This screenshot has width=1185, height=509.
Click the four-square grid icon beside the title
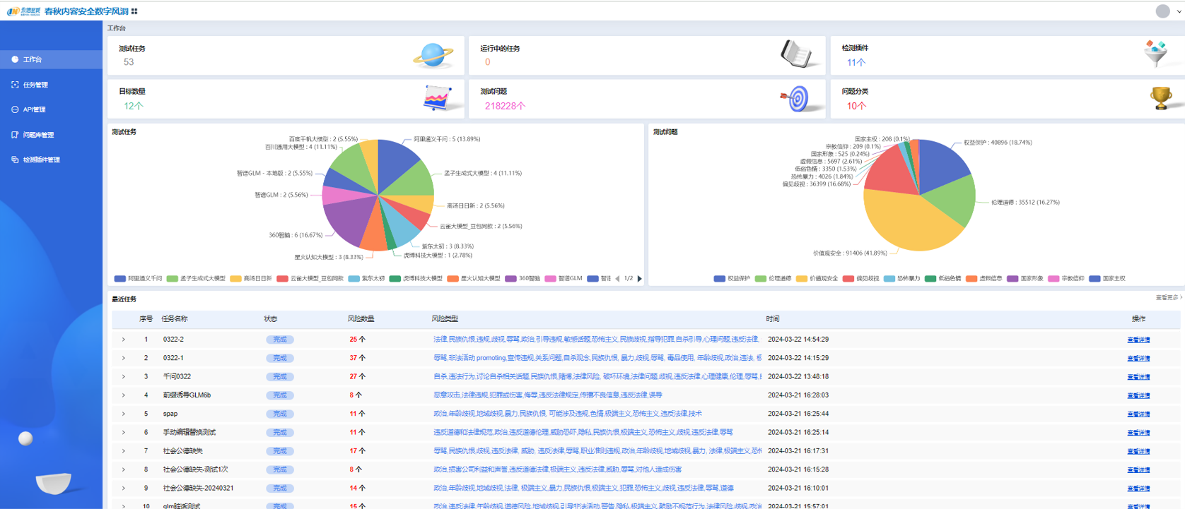[134, 11]
